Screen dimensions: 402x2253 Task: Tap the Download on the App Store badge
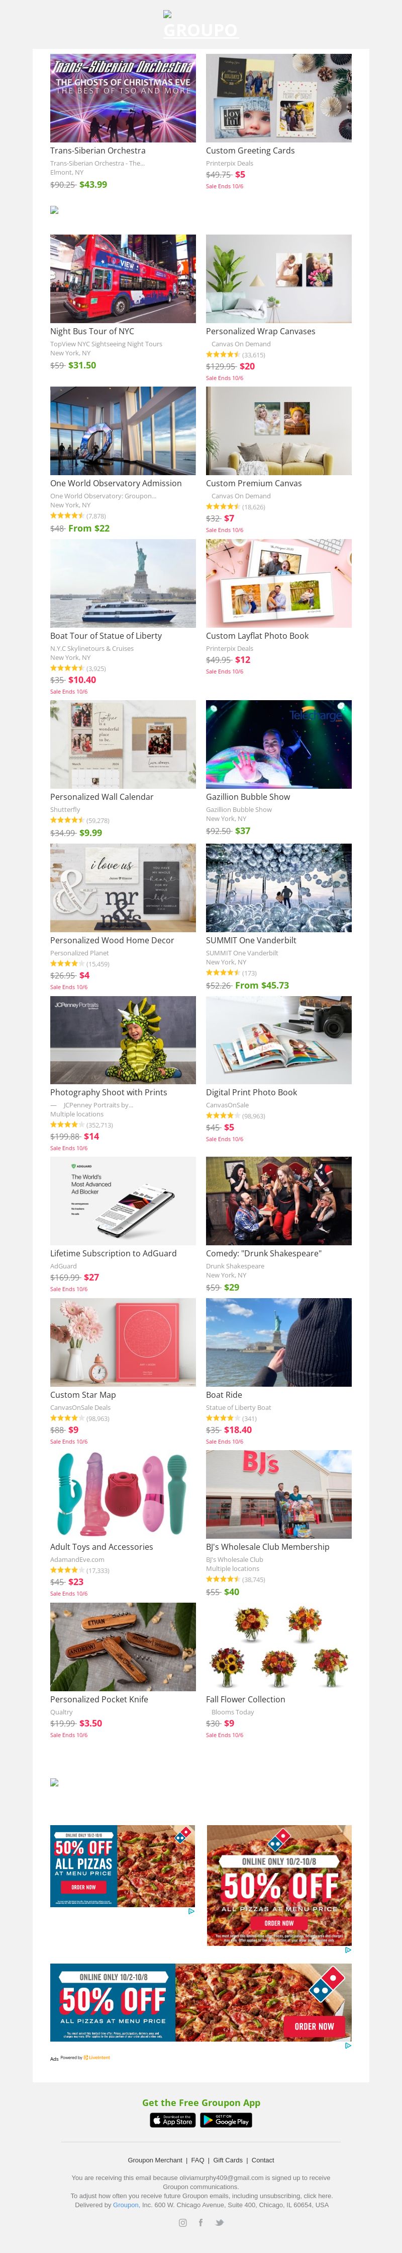pos(173,2119)
